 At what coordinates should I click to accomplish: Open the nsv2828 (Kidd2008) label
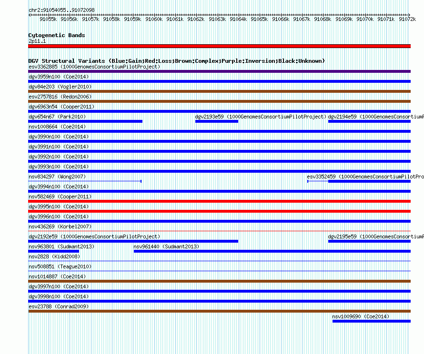pyautogui.click(x=54, y=256)
